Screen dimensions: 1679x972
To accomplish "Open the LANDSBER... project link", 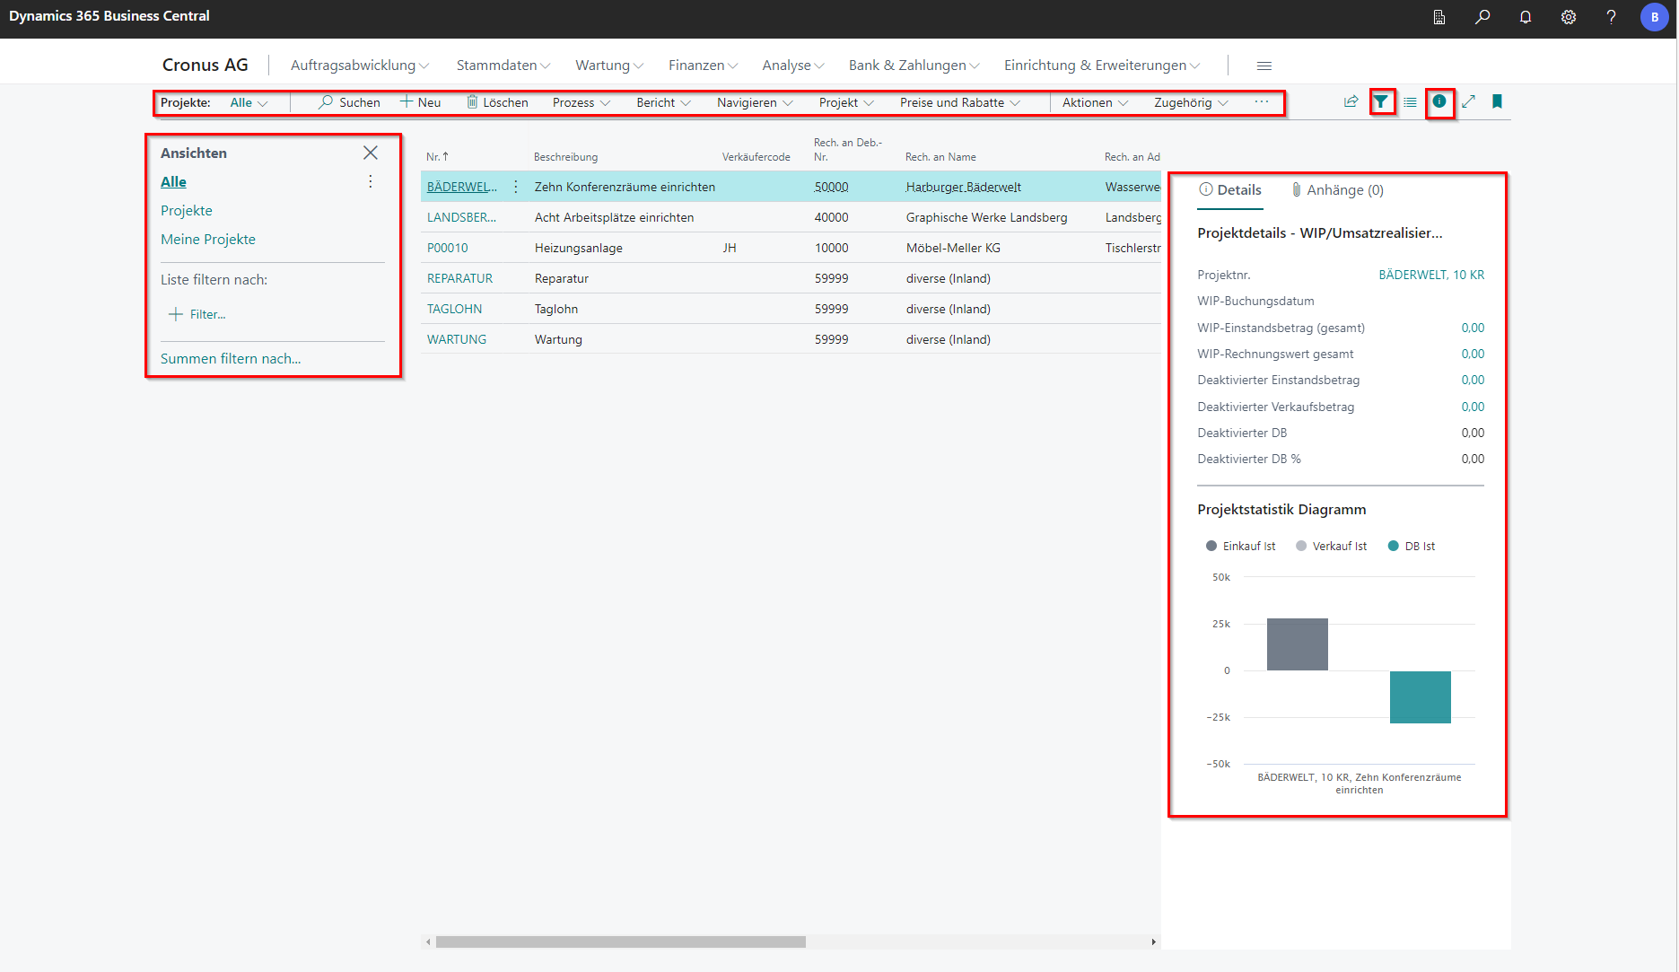I will [x=460, y=217].
